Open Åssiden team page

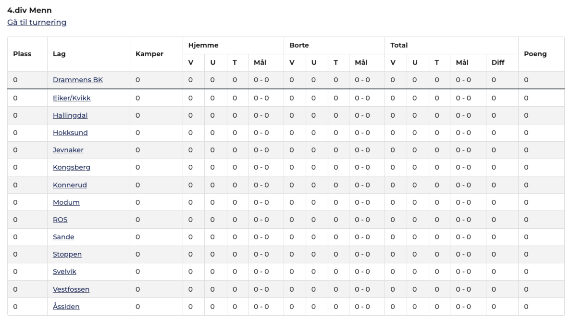click(x=66, y=307)
